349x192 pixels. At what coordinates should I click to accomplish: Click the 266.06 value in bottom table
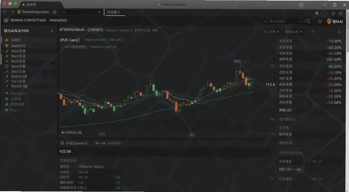click(x=83, y=172)
